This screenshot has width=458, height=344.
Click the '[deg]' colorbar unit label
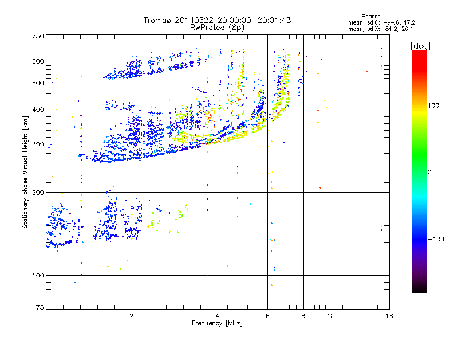click(x=420, y=46)
